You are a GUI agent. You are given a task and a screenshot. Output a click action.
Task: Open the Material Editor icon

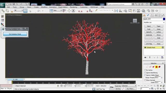tap(143, 11)
